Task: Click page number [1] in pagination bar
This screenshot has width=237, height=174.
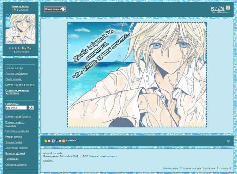Action: [x=229, y=141]
